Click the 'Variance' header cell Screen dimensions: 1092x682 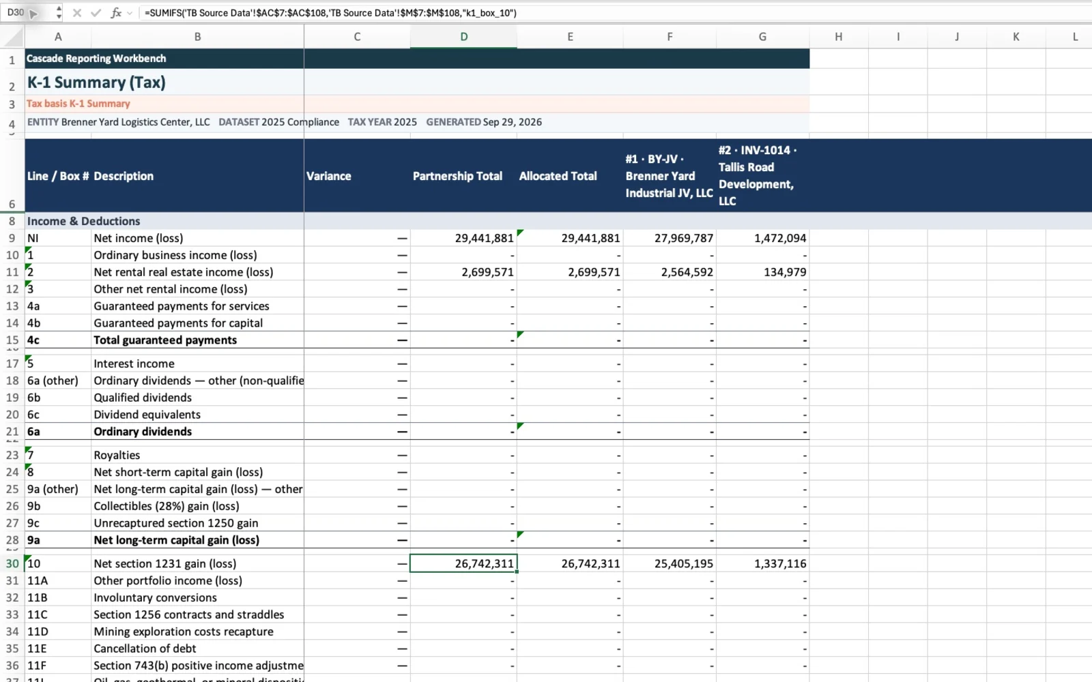357,176
